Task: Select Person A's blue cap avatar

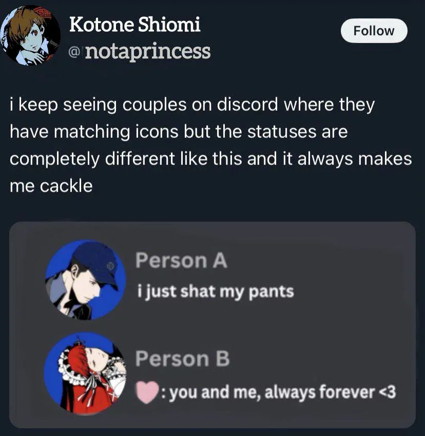Action: [85, 280]
